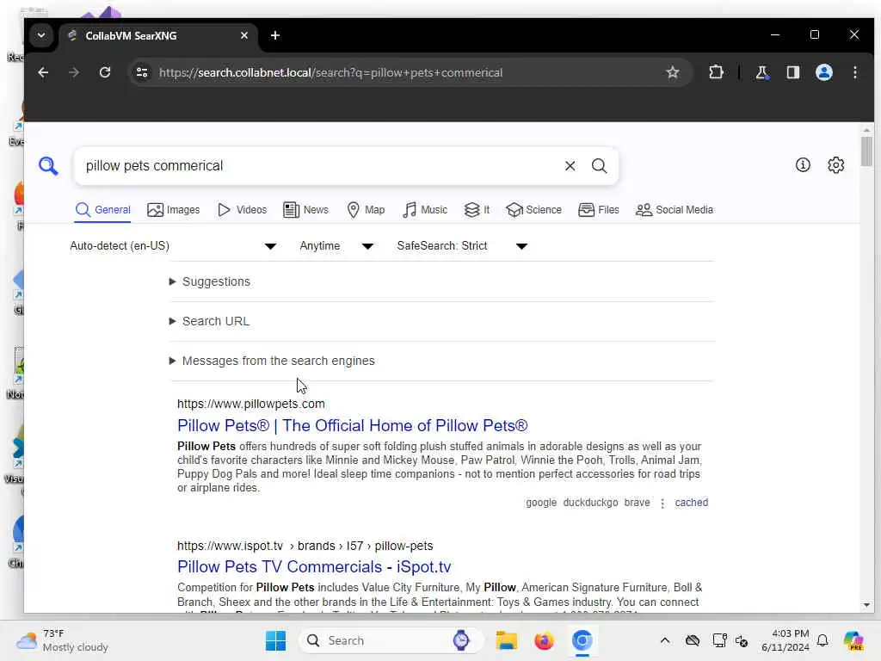Switch to General results tab

pos(103,210)
